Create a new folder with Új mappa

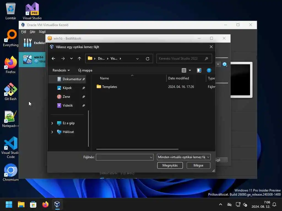[85, 70]
